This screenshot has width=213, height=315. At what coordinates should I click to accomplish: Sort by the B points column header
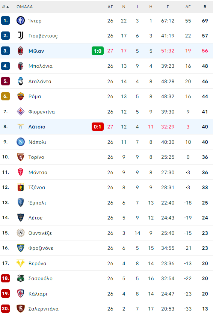(x=205, y=7)
